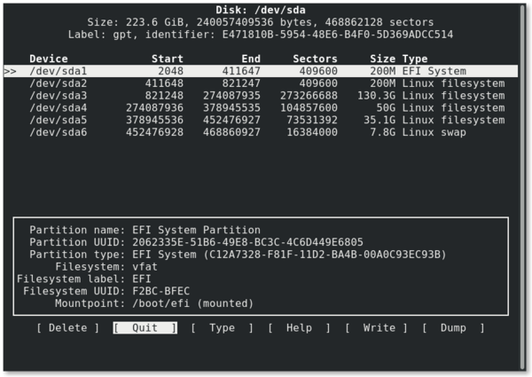This screenshot has height=377, width=532.
Task: Select the /dev/sda6 Linux swap row
Action: point(261,132)
